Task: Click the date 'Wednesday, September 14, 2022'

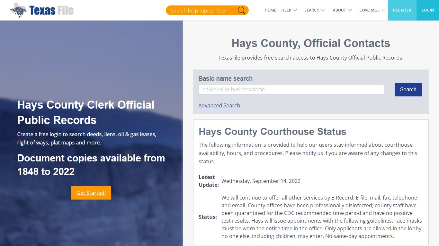Action: pyautogui.click(x=261, y=181)
